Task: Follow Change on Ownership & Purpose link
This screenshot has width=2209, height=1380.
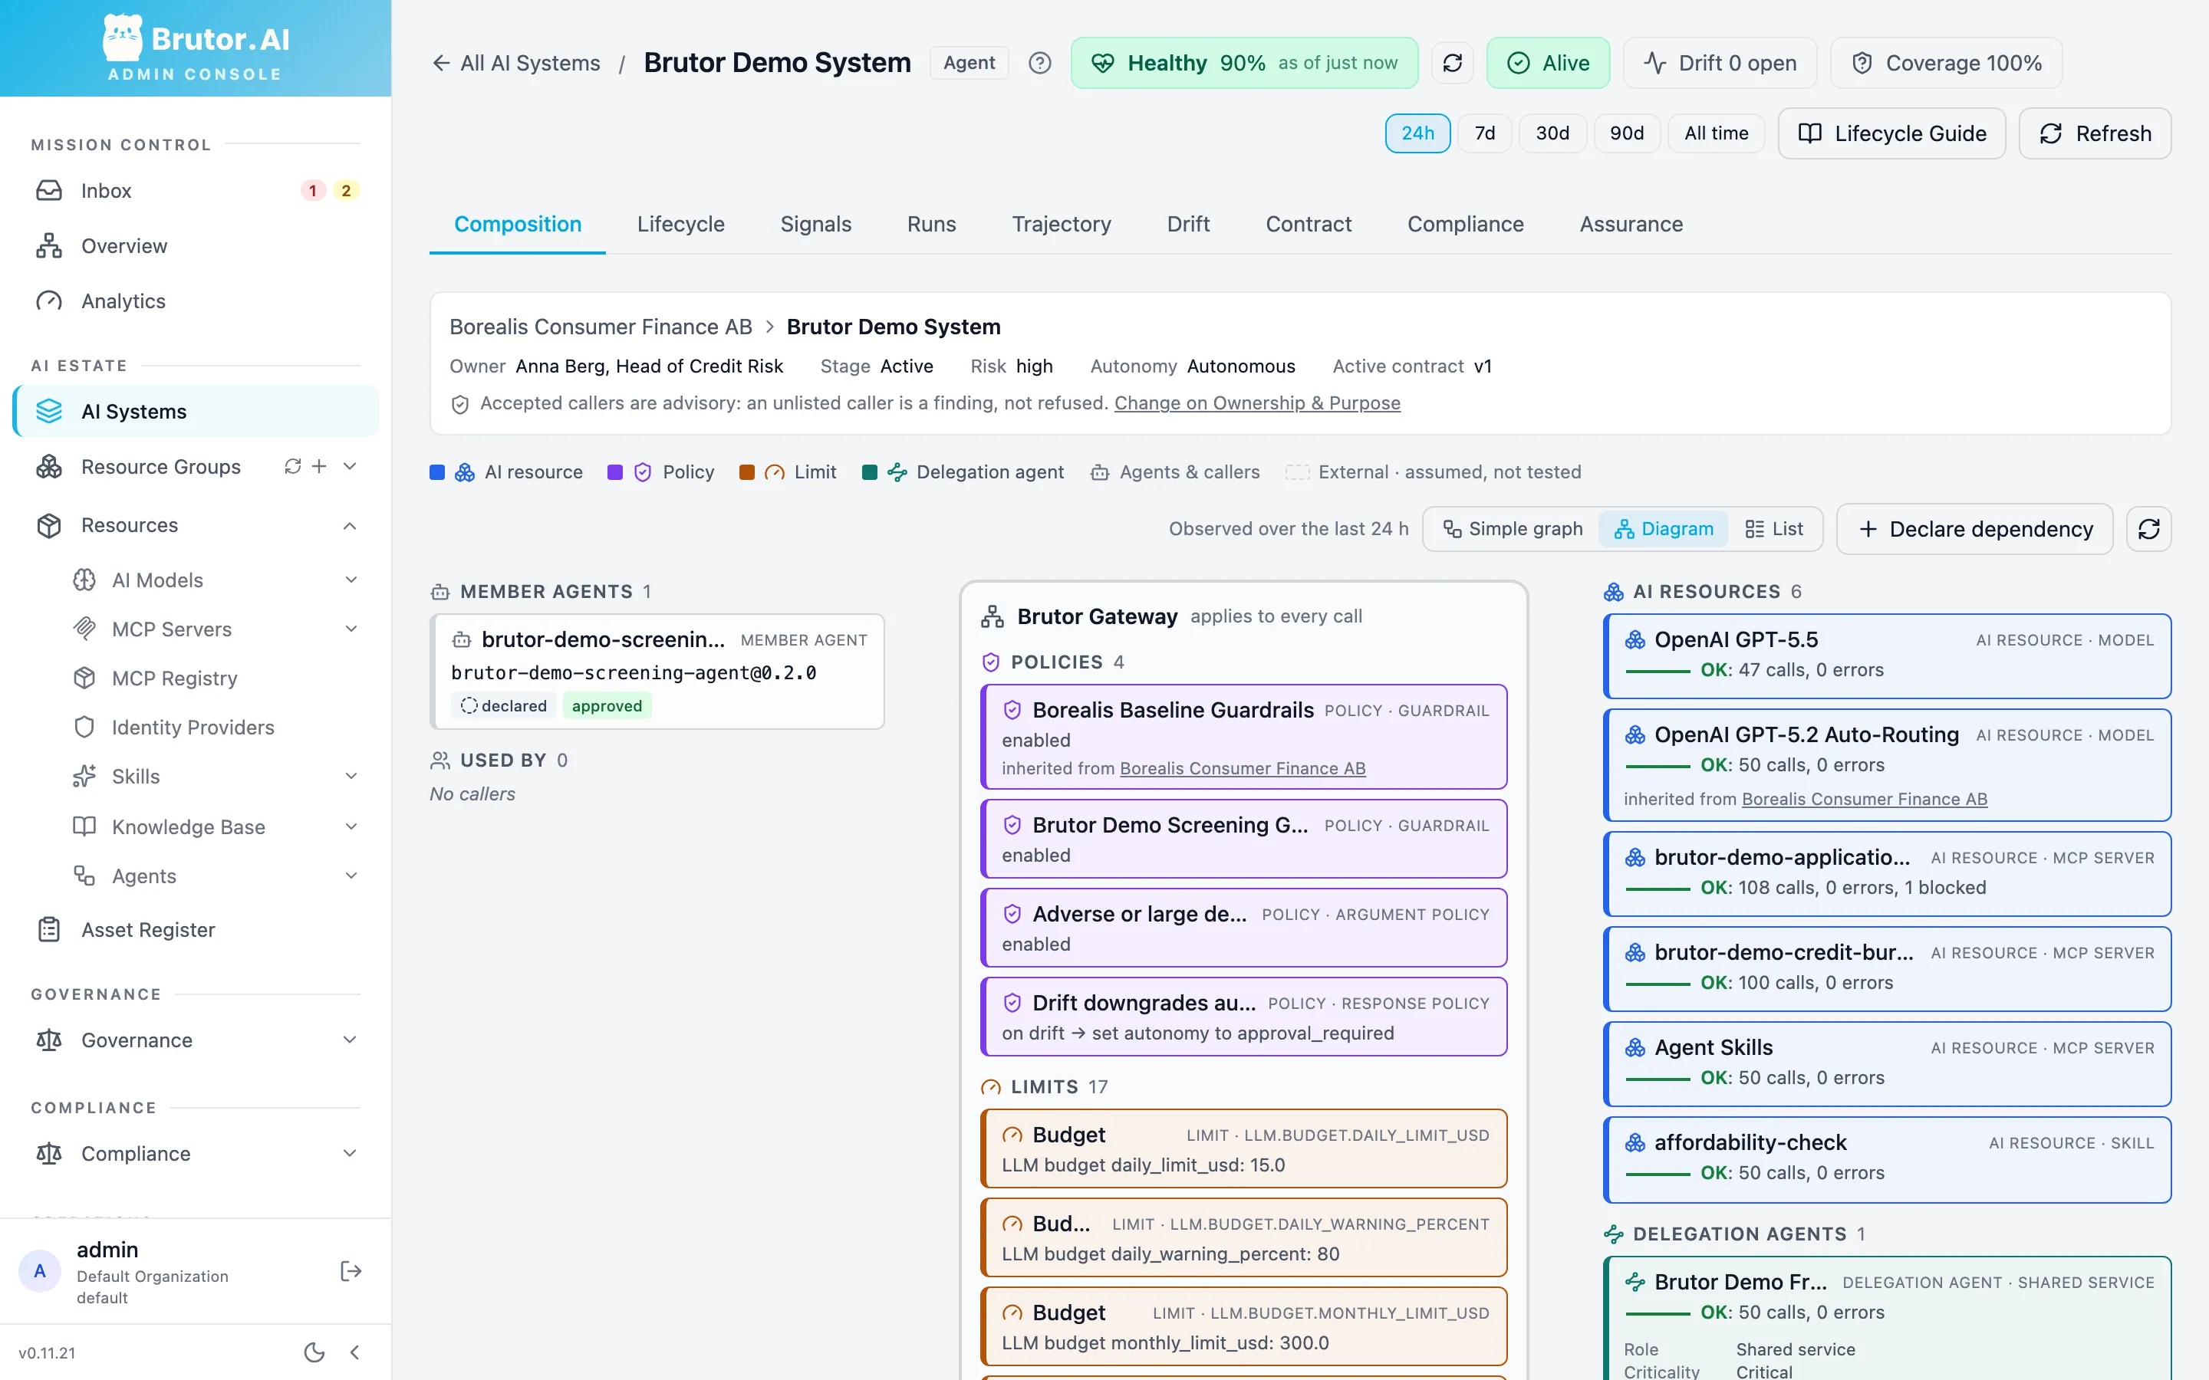Action: pyautogui.click(x=1257, y=402)
